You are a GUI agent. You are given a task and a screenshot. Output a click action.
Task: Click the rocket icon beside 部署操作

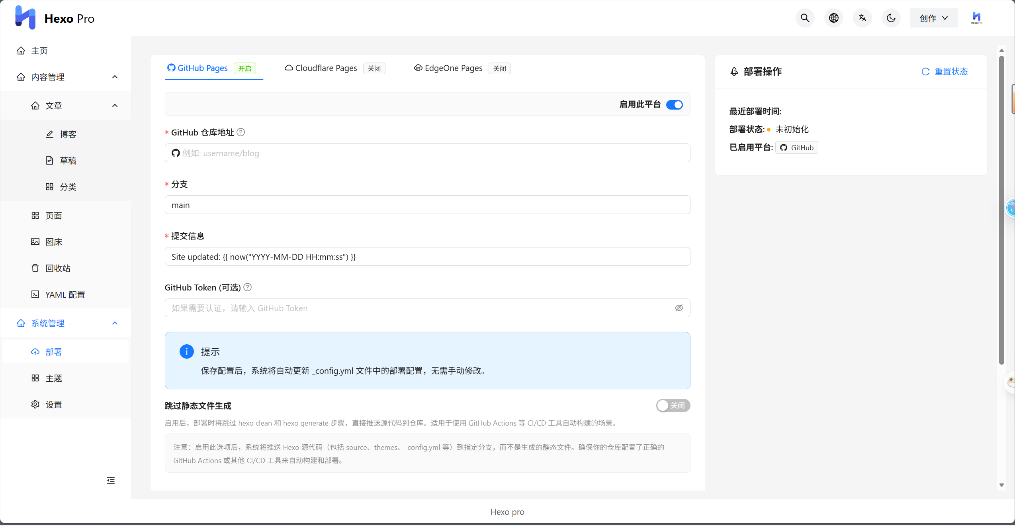coord(734,71)
